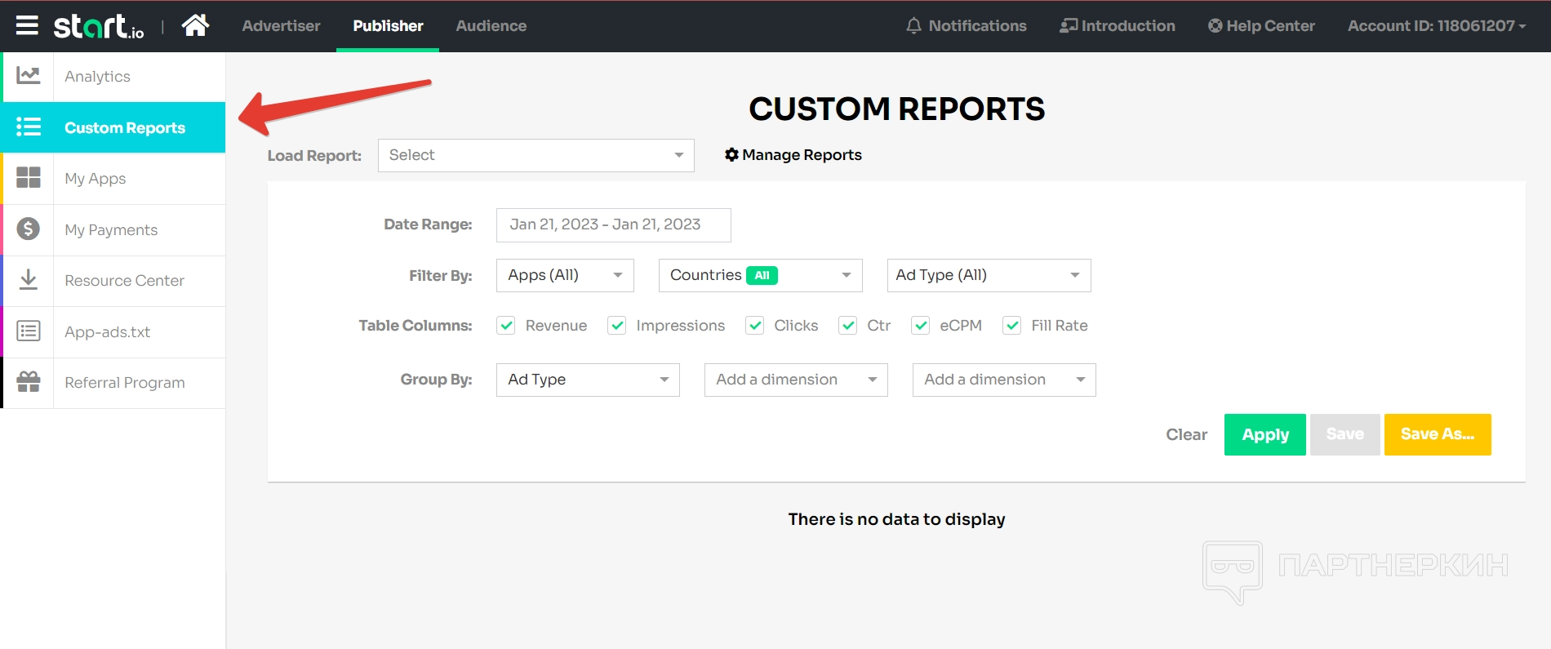Click the My Apps grid icon
Viewport: 1551px width, 649px height.
click(x=29, y=178)
